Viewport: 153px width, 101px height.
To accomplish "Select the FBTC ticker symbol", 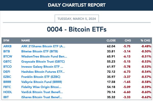I will [7, 87].
